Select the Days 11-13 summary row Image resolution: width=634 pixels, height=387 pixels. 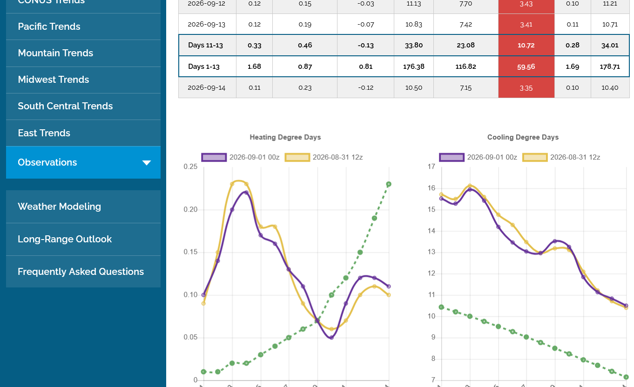point(404,45)
